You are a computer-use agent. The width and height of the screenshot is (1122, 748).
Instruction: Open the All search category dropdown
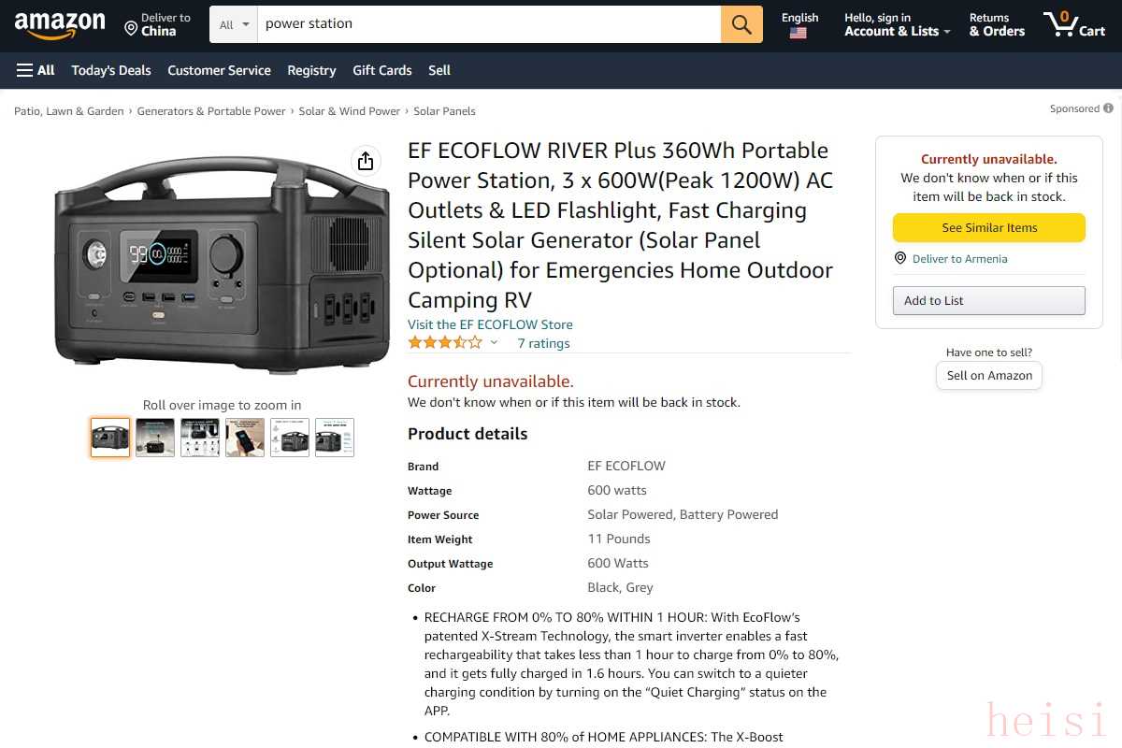(x=234, y=24)
